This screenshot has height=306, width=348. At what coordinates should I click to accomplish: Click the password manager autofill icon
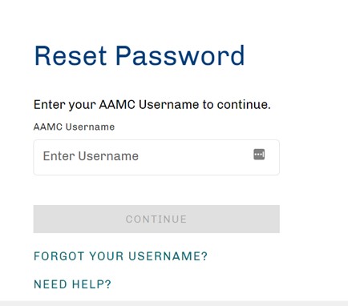pyautogui.click(x=259, y=155)
